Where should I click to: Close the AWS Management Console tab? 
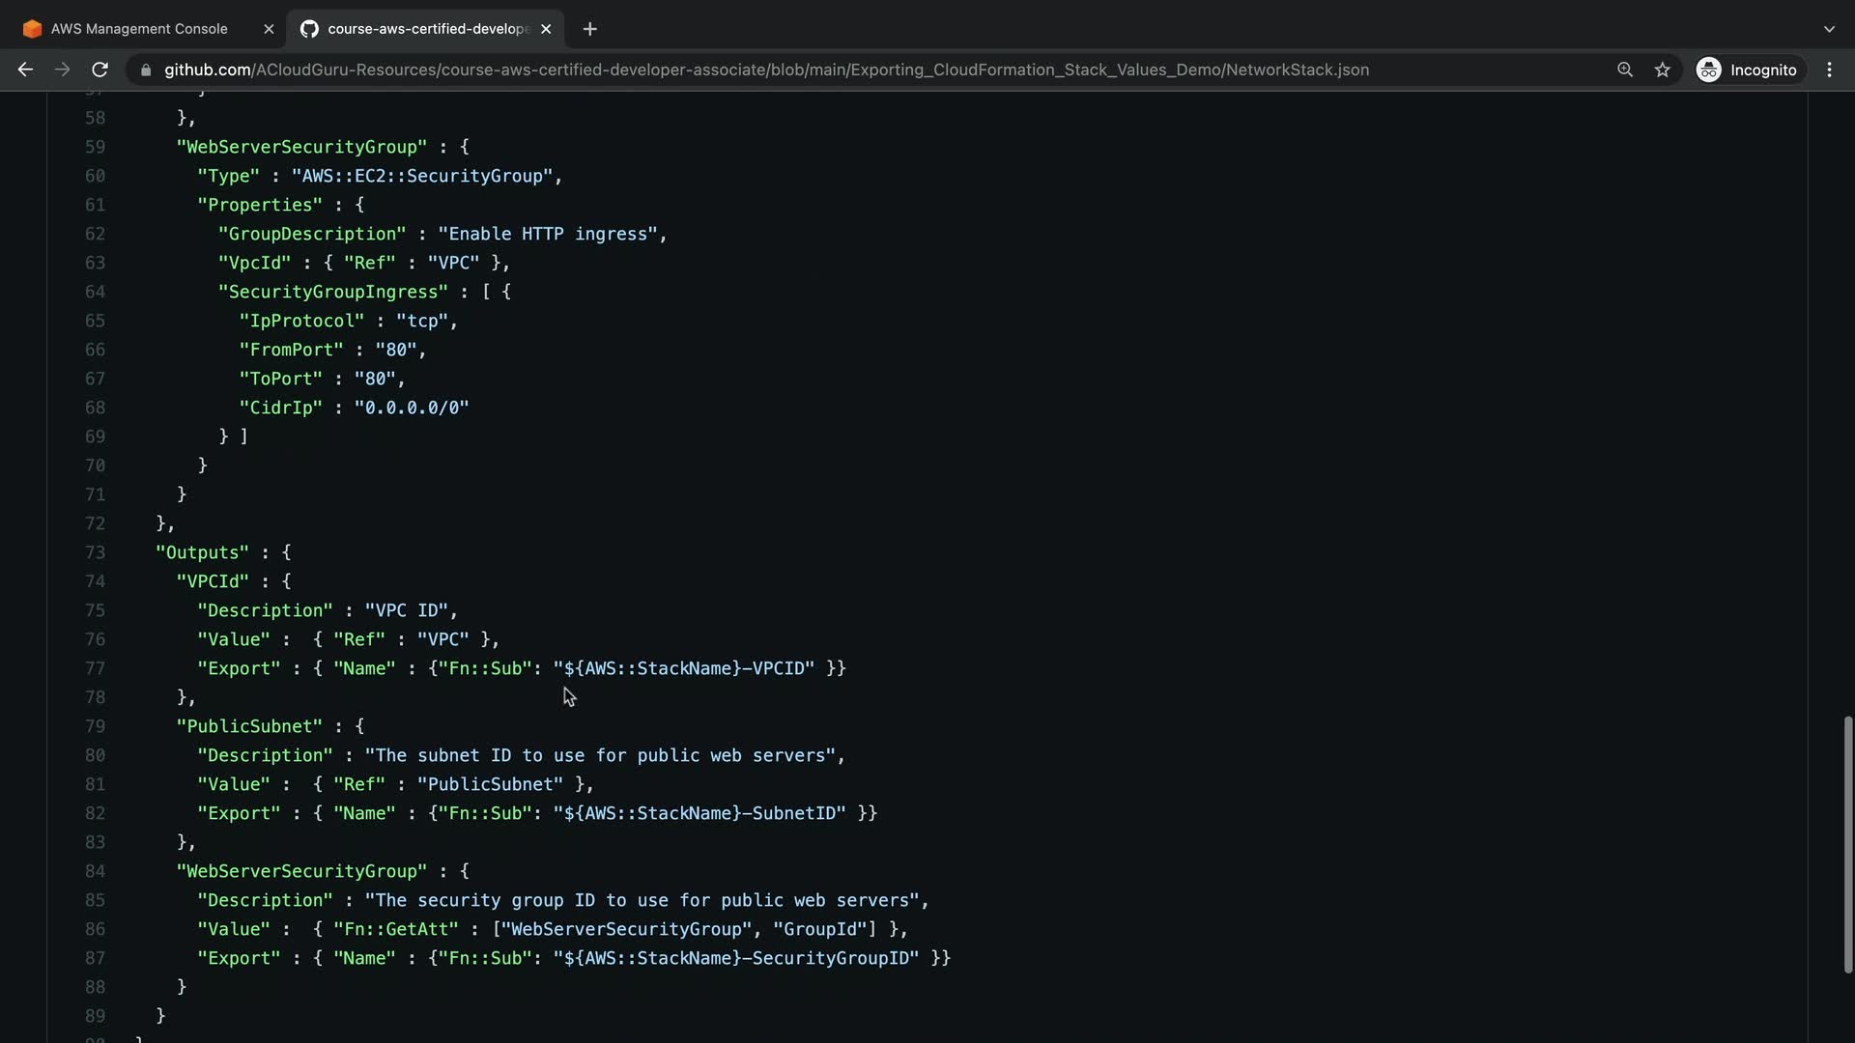coord(269,29)
